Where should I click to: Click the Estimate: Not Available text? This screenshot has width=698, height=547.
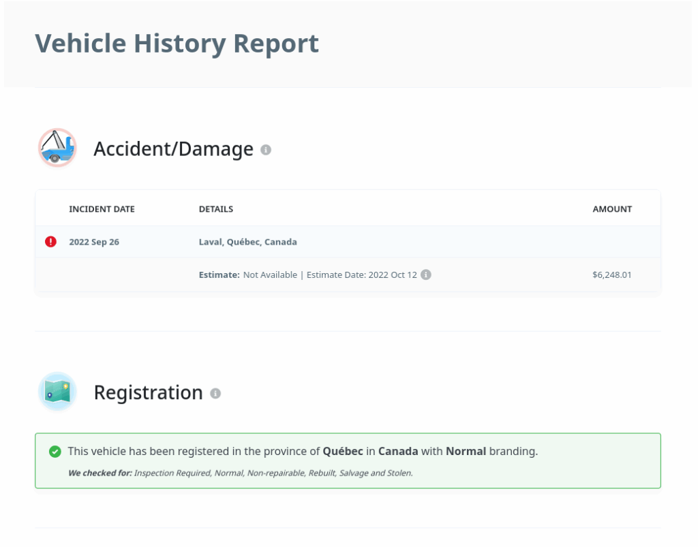[248, 275]
